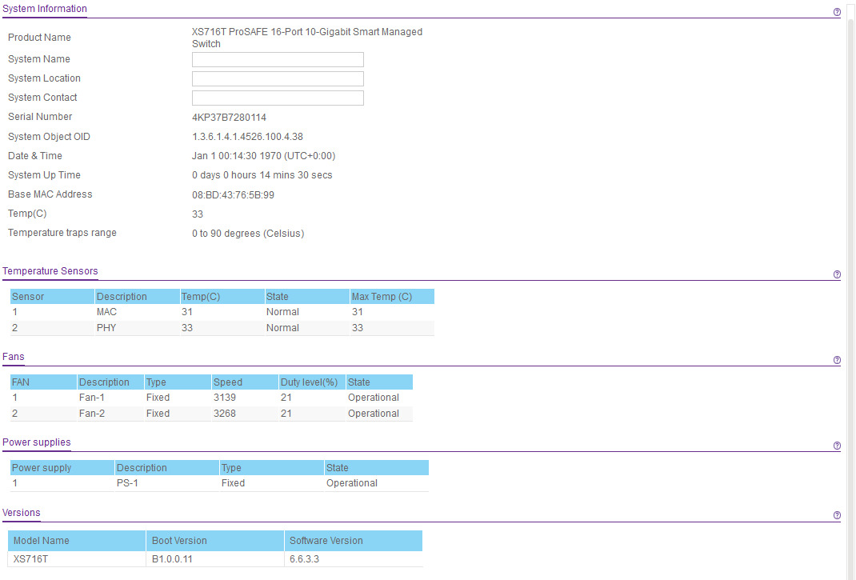856x580 pixels.
Task: Click the System Name text field
Action: pos(278,60)
